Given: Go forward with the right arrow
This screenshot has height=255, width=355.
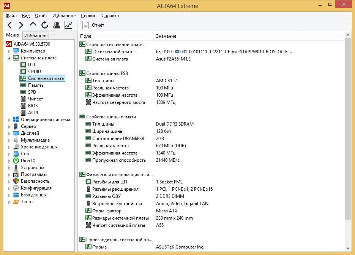Looking at the screenshot, I should point(21,25).
